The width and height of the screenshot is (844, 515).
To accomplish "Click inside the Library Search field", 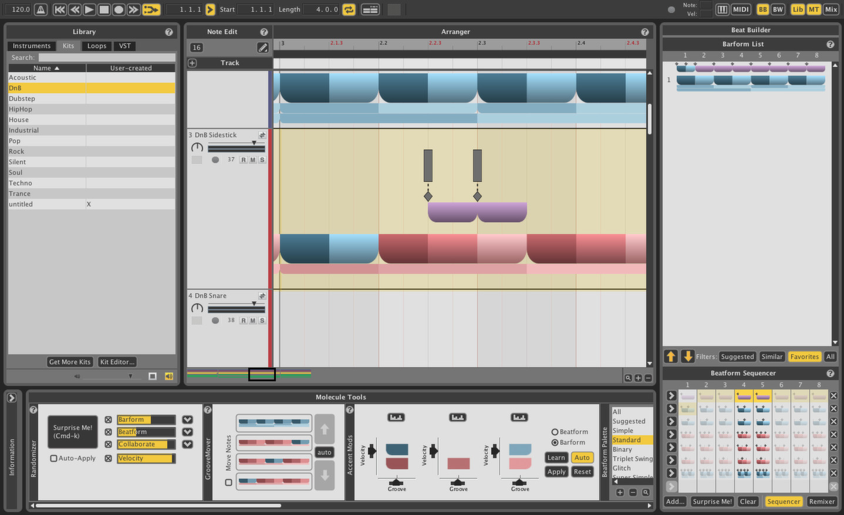I will pyautogui.click(x=106, y=57).
